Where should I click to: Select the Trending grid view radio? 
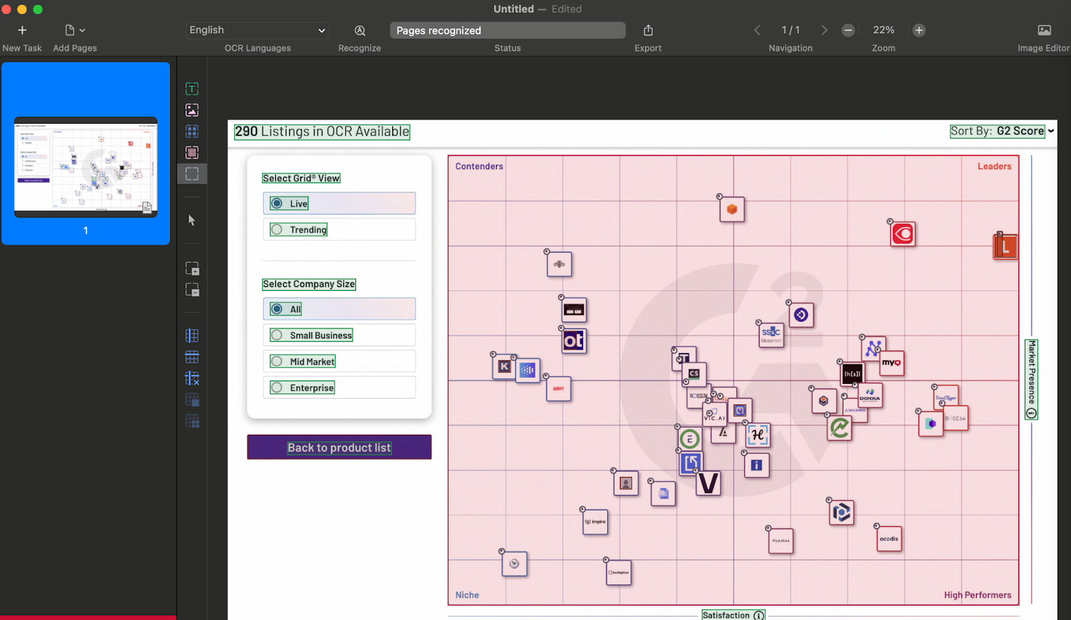pyautogui.click(x=276, y=229)
